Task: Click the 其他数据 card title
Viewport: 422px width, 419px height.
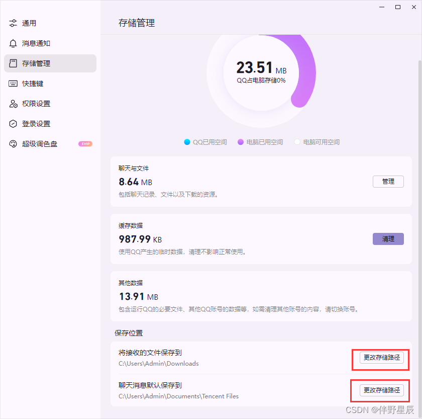Action: click(131, 283)
